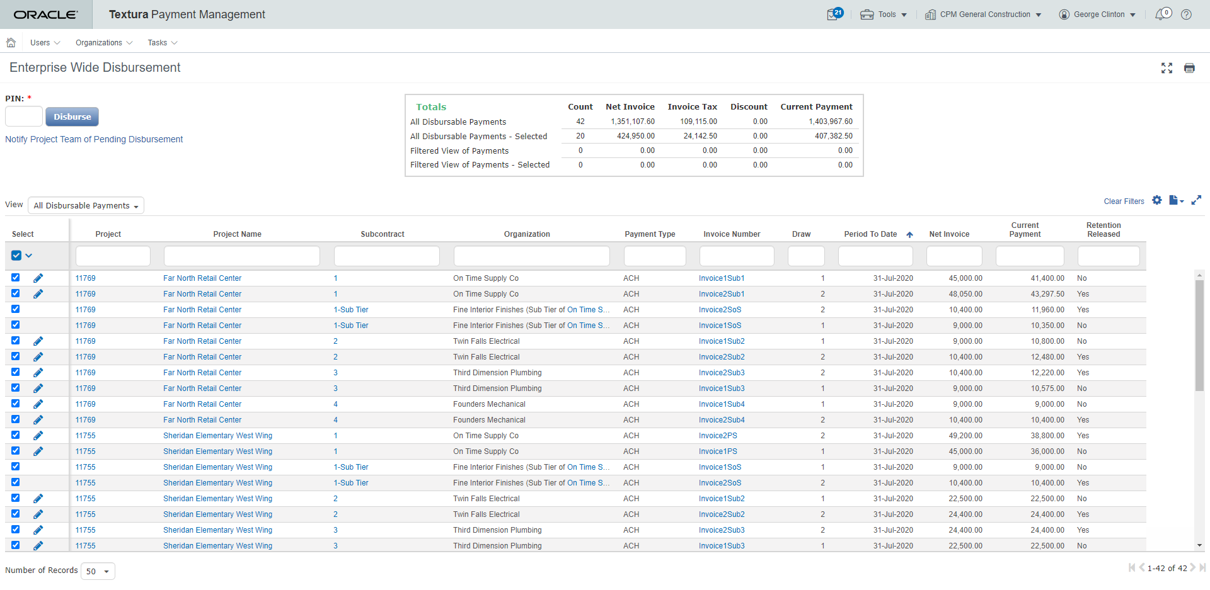
Task: Go to the previous page of records
Action: click(x=1141, y=568)
